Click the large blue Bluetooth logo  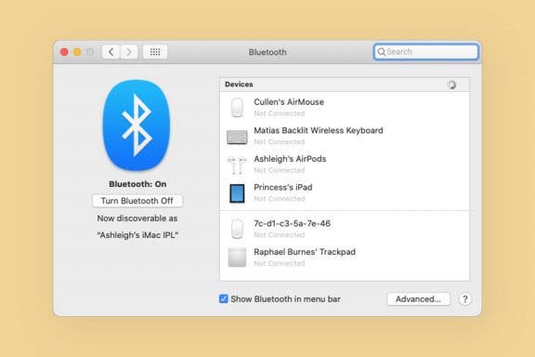click(137, 125)
